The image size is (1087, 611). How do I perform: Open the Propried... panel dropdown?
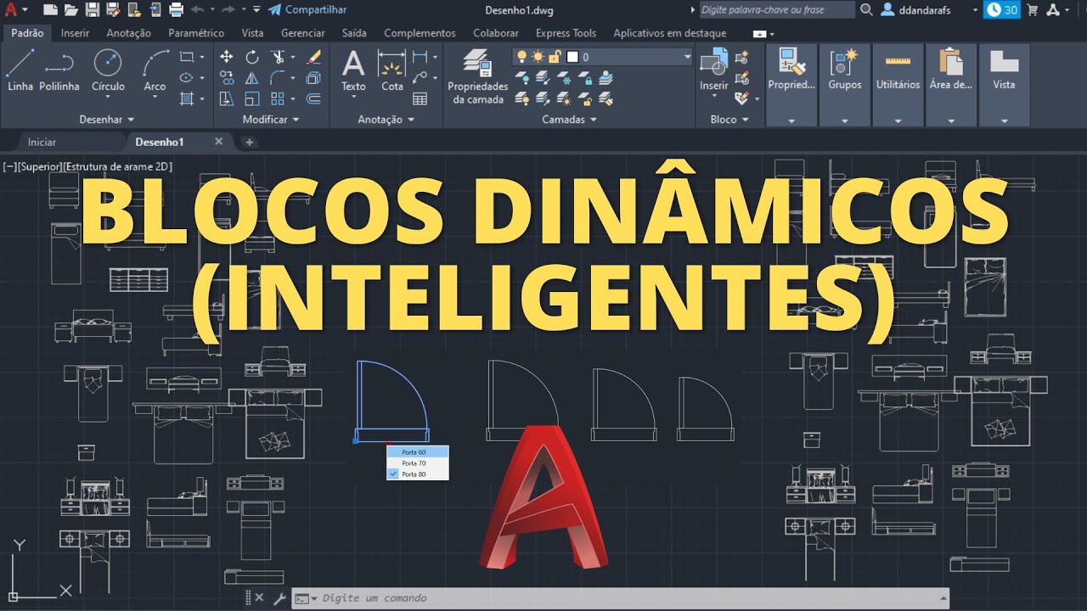pyautogui.click(x=791, y=121)
